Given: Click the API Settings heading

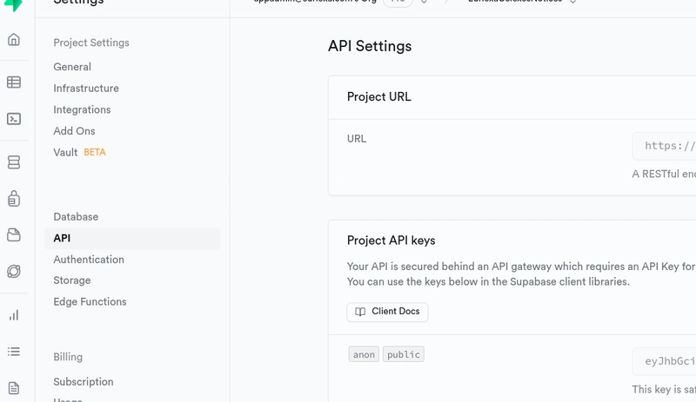Looking at the screenshot, I should coord(370,46).
